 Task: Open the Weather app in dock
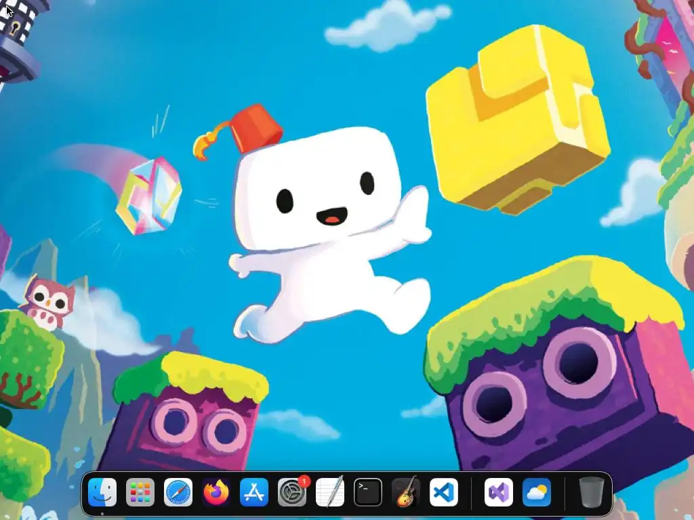coord(537,492)
